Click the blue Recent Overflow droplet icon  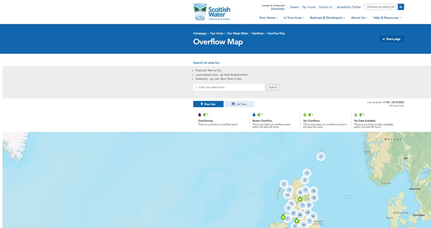tap(254, 115)
